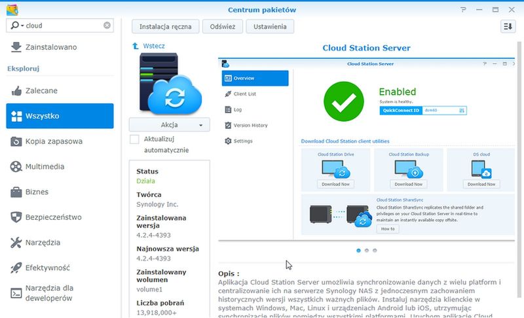524x318 pixels.
Task: Click the 13,918,000+ download count
Action: point(157,313)
